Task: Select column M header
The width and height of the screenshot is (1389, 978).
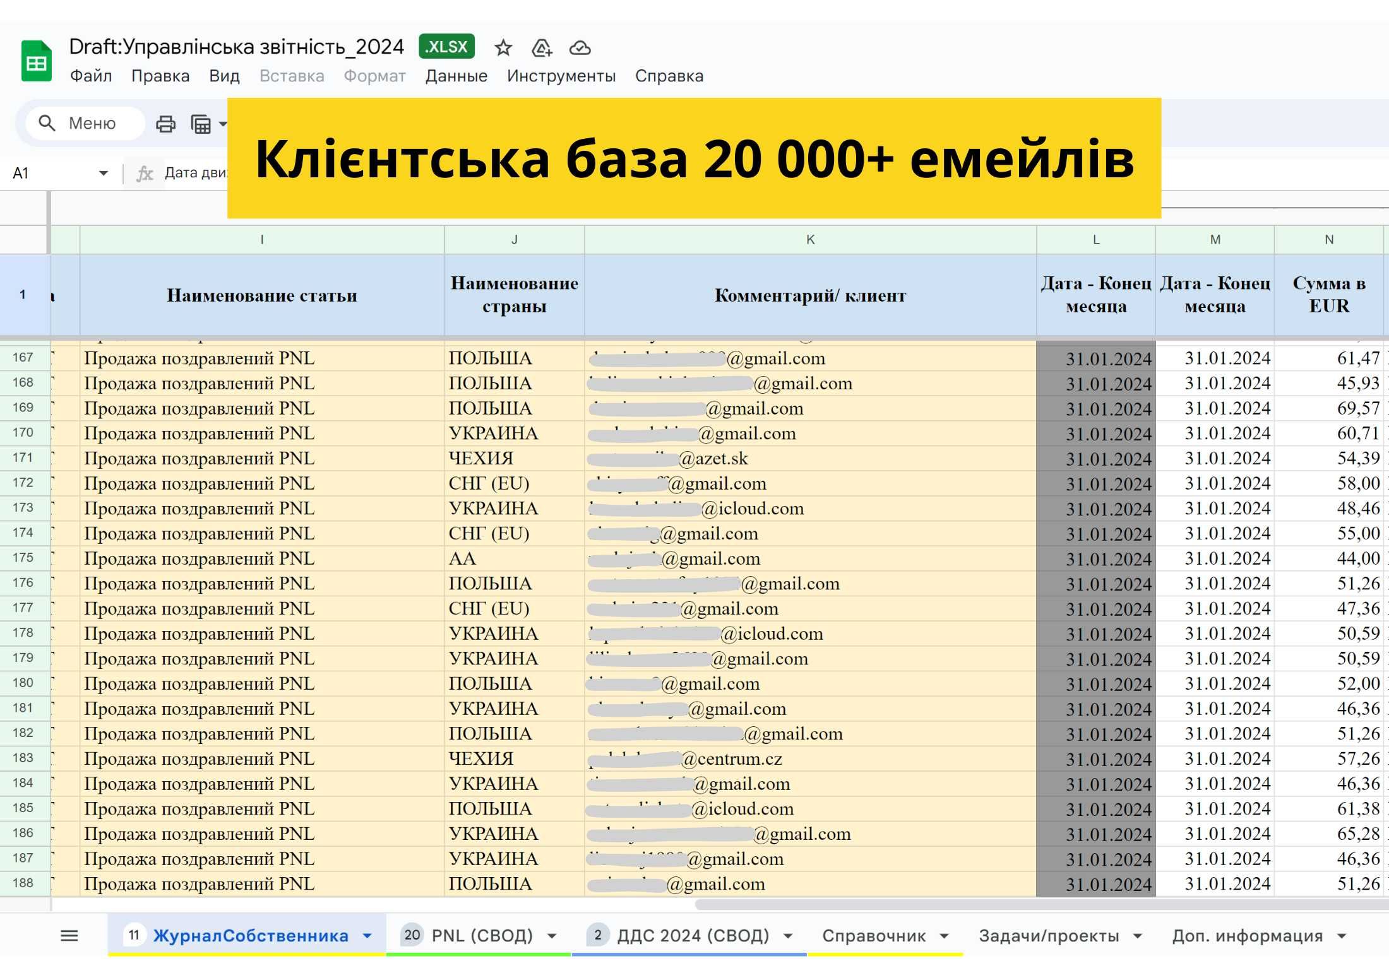Action: point(1215,240)
